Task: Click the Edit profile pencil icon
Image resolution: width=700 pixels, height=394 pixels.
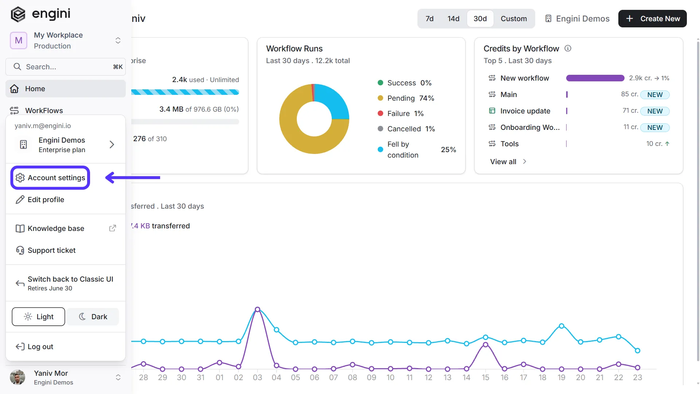Action: pos(20,200)
